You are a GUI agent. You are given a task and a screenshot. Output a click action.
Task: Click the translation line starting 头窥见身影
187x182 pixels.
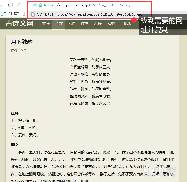pyautogui.click(x=92, y=159)
